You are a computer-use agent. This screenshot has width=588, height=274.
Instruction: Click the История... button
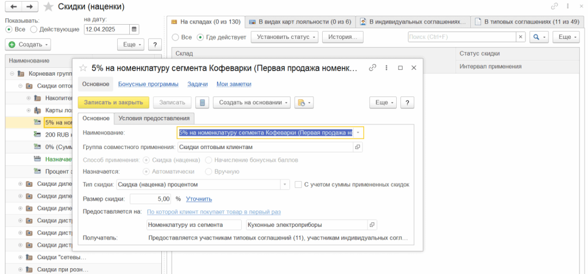click(343, 37)
